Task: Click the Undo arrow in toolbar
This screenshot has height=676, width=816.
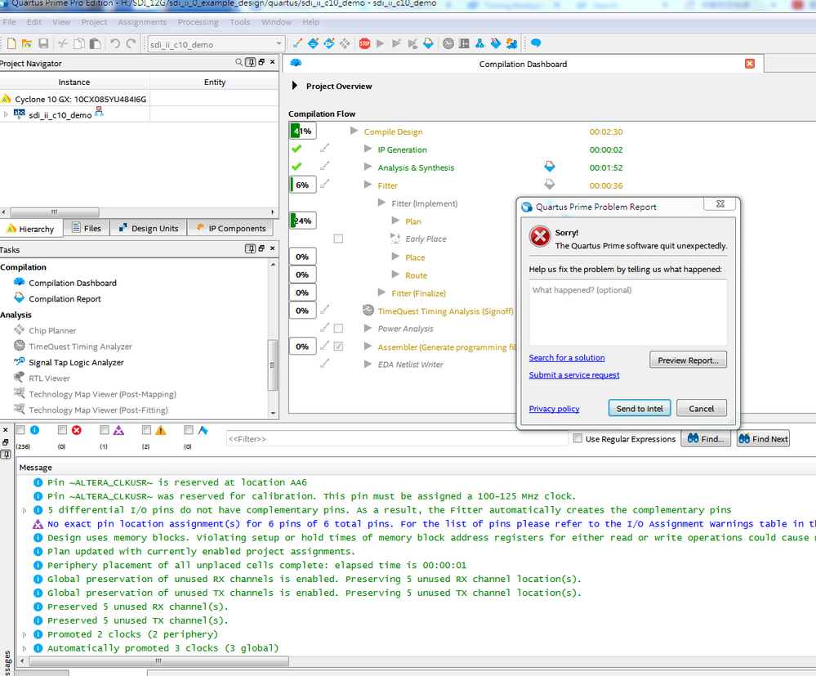Action: 115,43
